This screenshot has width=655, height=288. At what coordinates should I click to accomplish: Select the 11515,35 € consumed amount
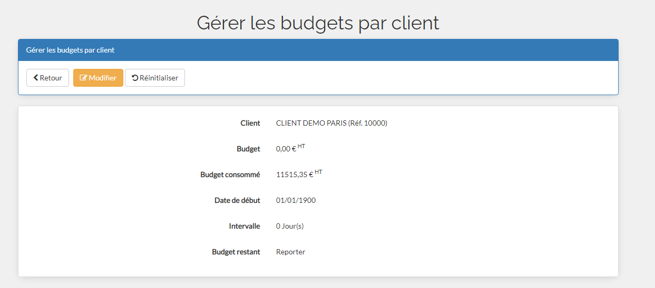[x=295, y=175]
